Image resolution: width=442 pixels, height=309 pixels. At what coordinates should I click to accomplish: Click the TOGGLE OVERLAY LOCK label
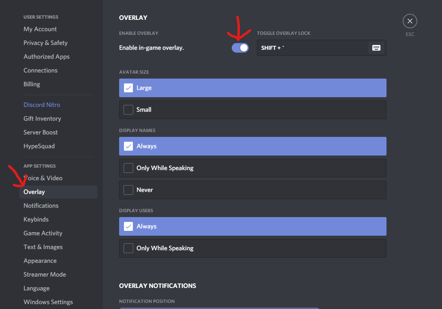coord(283,33)
